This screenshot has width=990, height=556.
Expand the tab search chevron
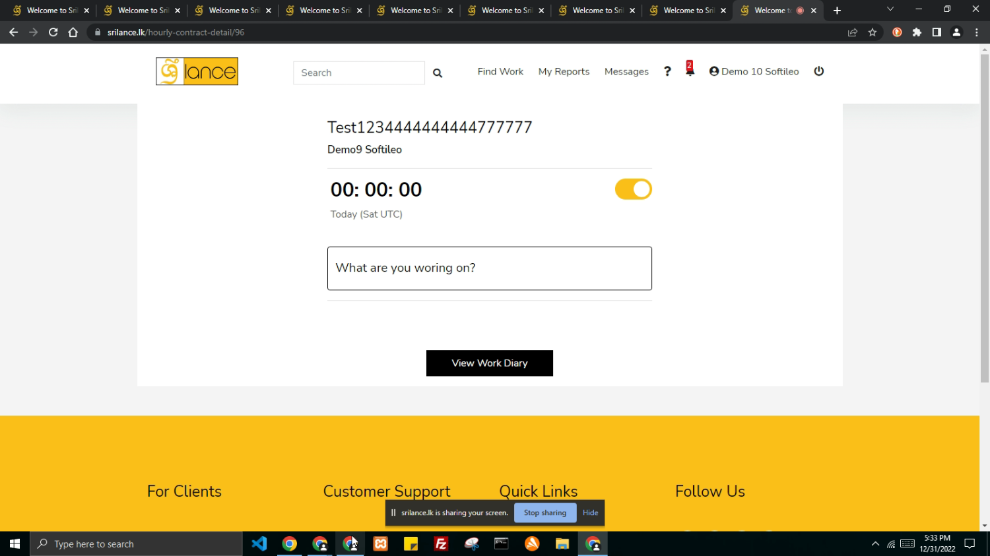(890, 10)
